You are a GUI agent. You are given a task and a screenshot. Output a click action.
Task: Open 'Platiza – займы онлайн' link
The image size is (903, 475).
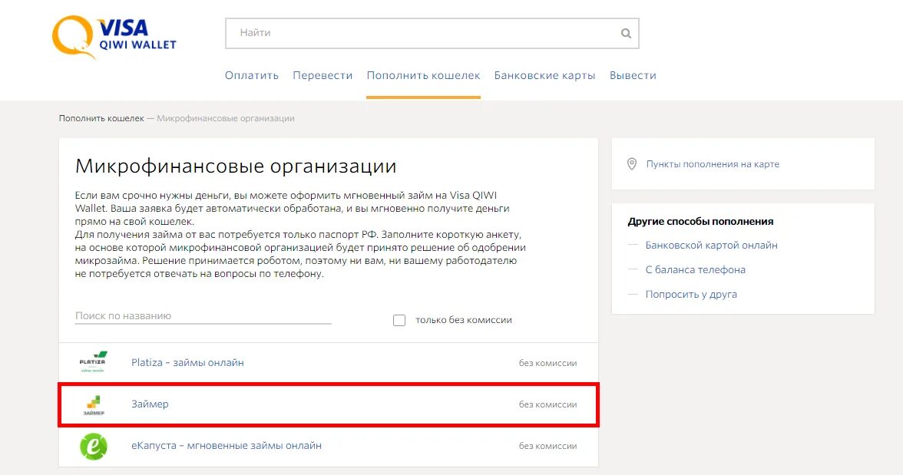pyautogui.click(x=187, y=363)
